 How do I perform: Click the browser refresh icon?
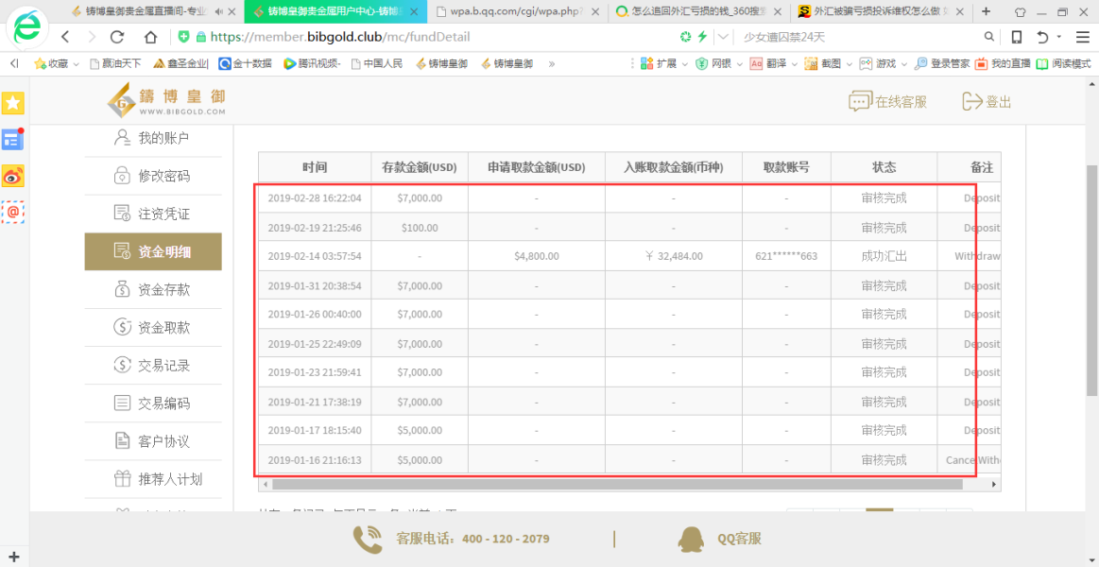coord(117,37)
